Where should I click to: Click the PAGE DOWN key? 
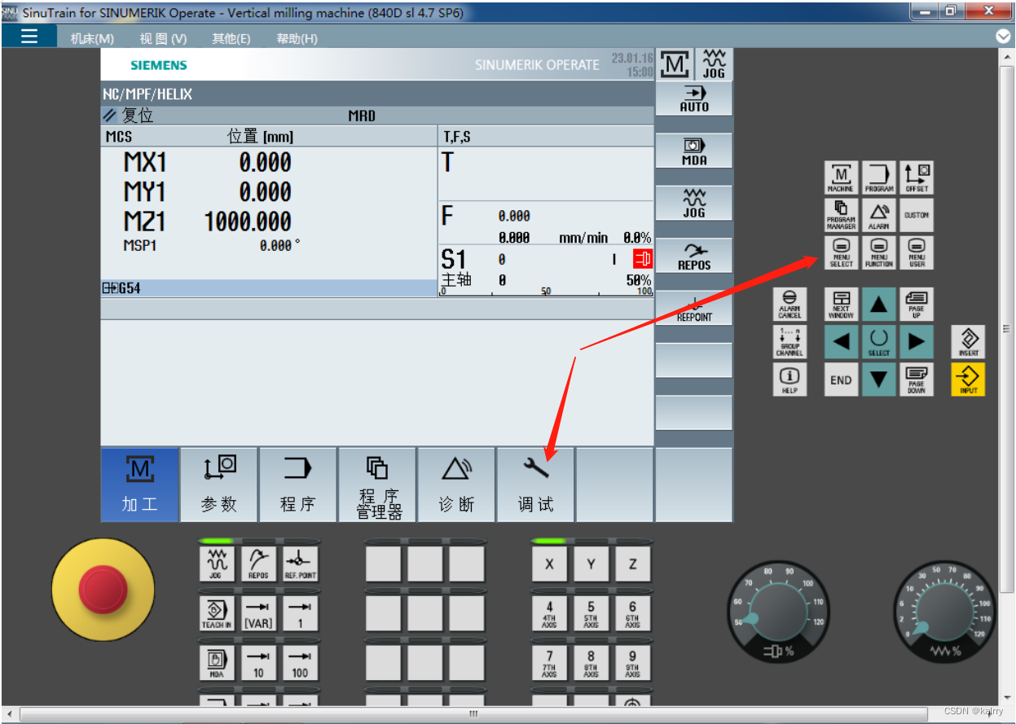tap(917, 380)
